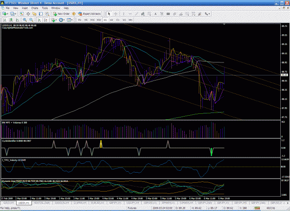Select the Trendline tool
Screen dimensions: 290x211
[x=136, y=14]
